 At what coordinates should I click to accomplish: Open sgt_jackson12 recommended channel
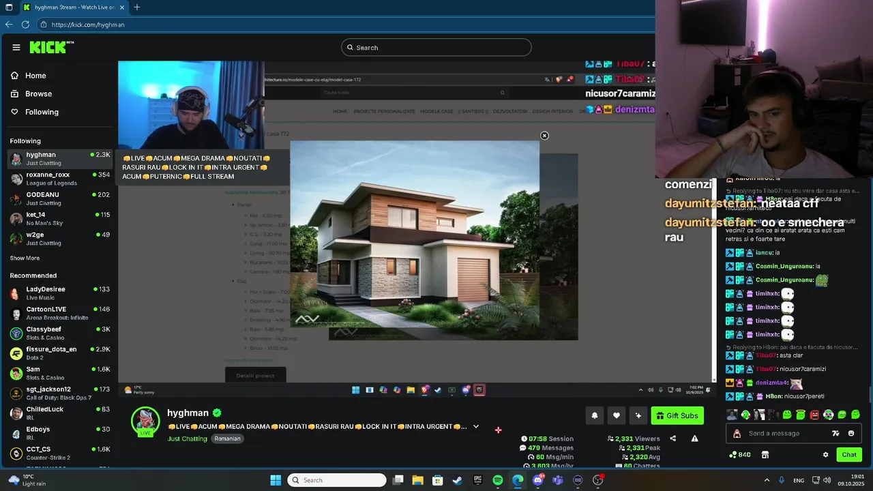pyautogui.click(x=60, y=393)
